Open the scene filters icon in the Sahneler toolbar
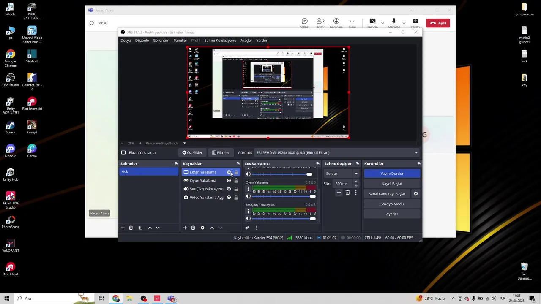 (x=140, y=228)
